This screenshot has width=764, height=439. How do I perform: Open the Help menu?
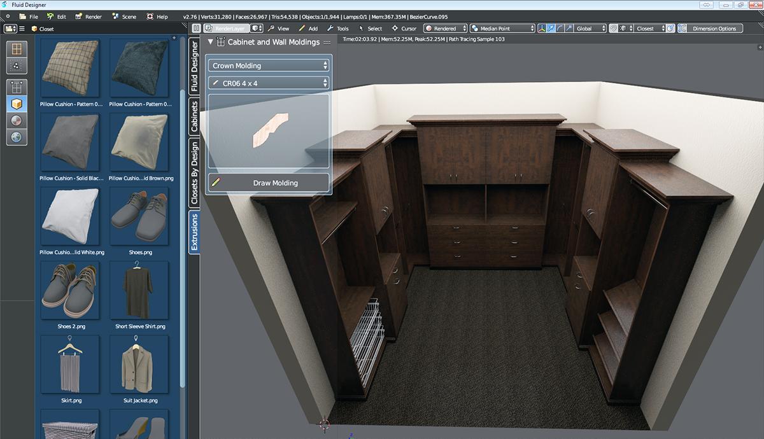[157, 17]
